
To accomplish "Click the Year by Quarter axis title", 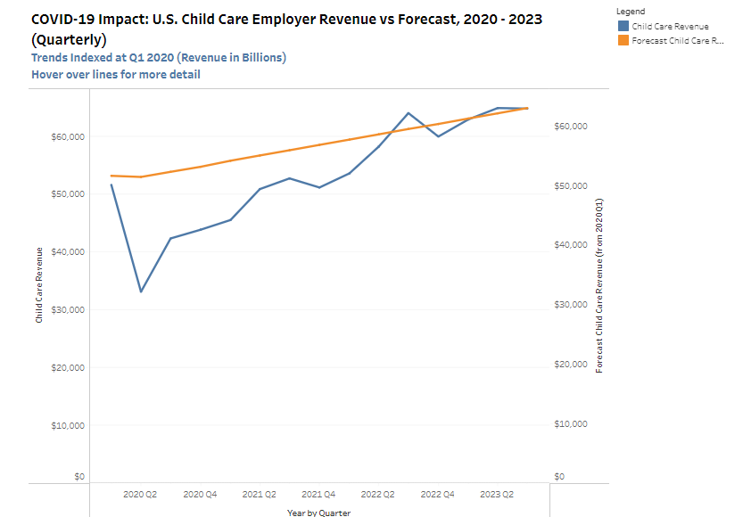I will tap(318, 513).
